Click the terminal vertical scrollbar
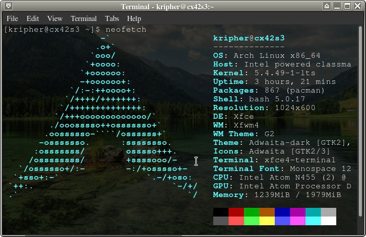Screen dimensions: 366x237 [360, 121]
